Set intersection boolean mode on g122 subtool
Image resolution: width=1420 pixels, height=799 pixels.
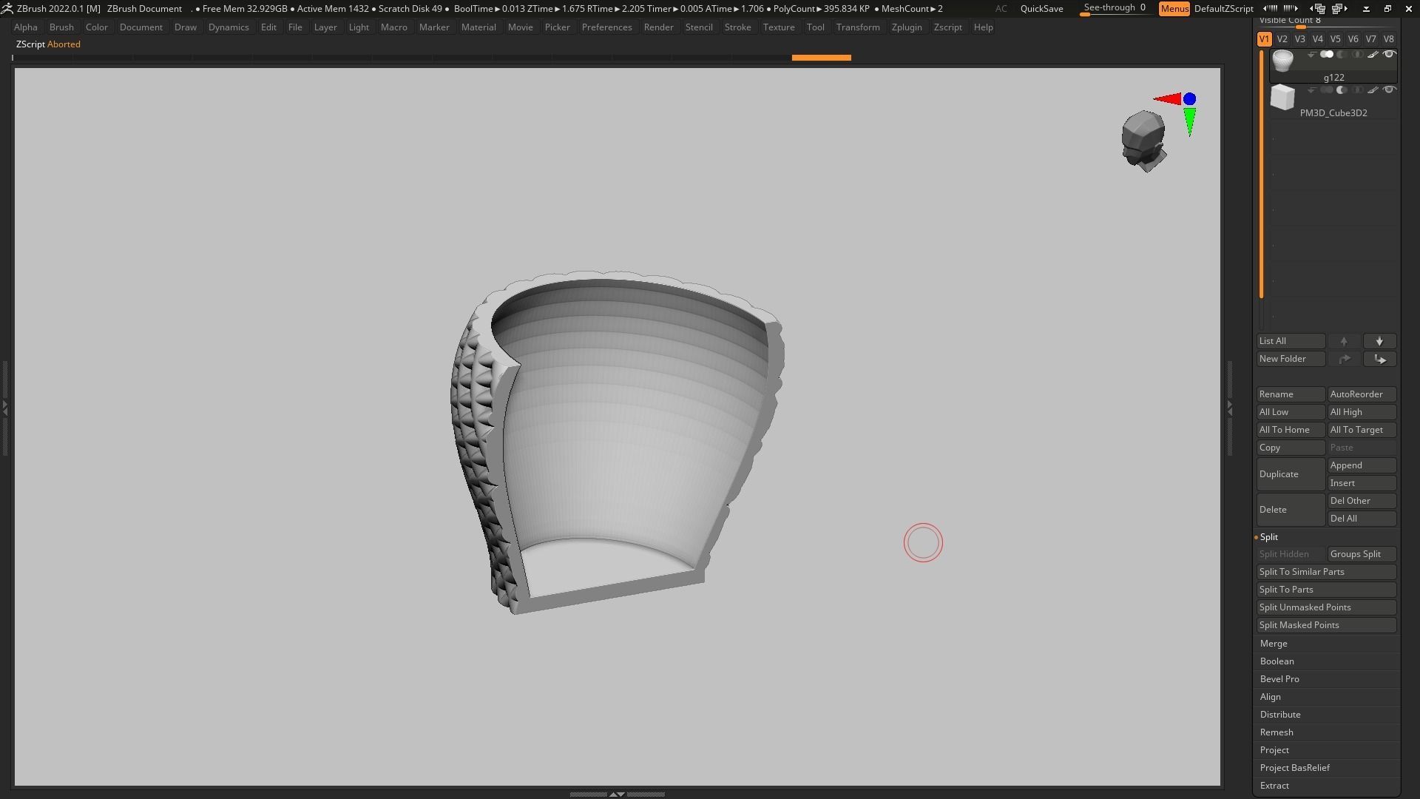pyautogui.click(x=1357, y=55)
